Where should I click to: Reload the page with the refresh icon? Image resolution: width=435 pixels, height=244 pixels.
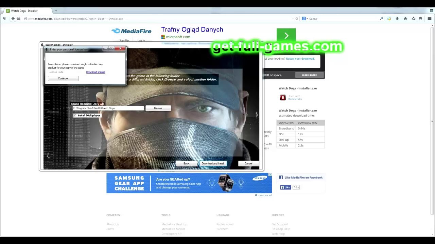point(297,19)
